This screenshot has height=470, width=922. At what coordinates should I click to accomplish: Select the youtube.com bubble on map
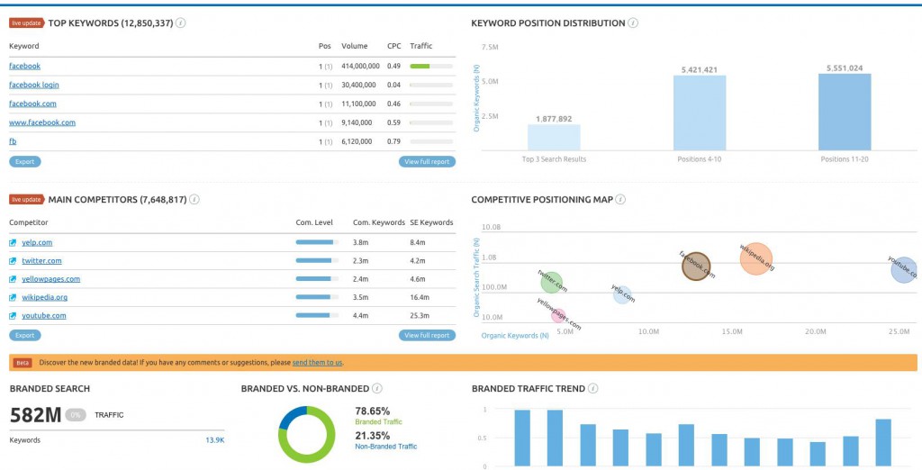(904, 270)
